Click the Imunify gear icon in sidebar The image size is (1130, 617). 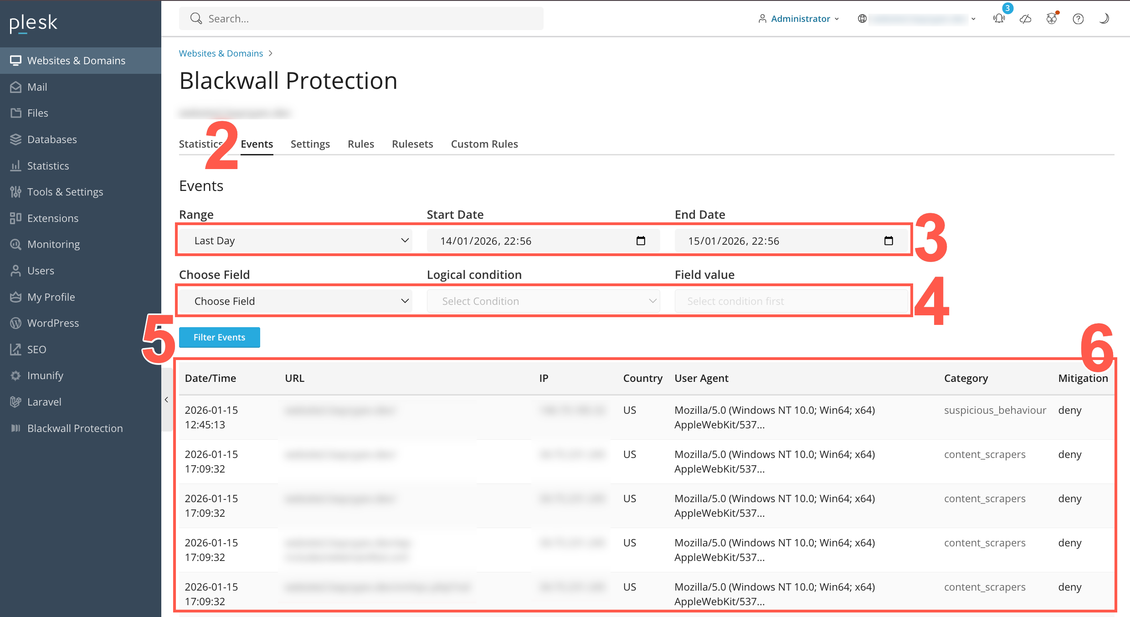tap(15, 375)
